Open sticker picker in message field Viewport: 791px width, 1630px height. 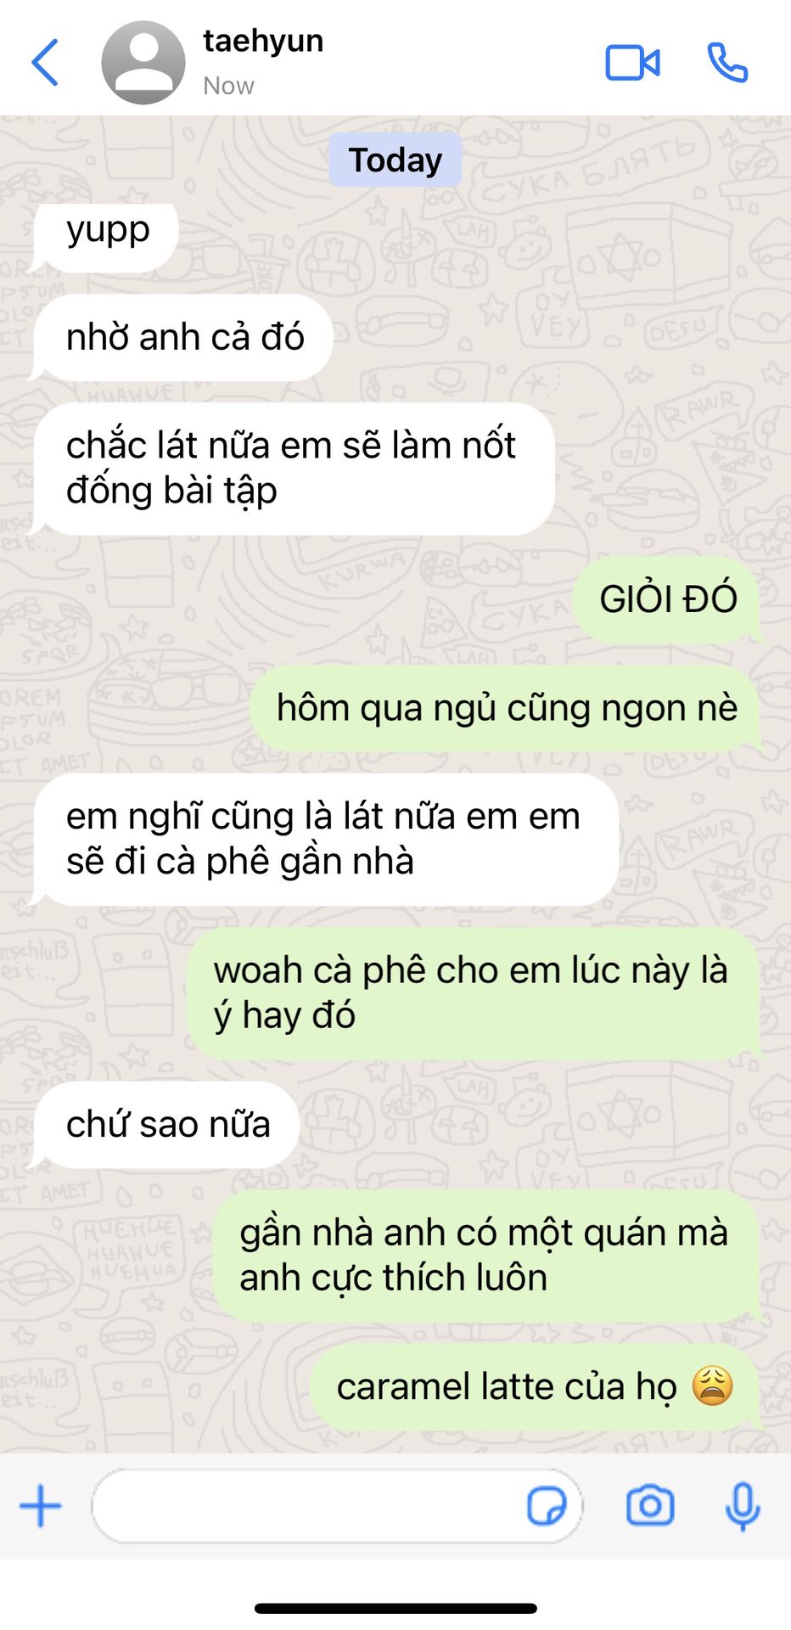click(x=547, y=1507)
